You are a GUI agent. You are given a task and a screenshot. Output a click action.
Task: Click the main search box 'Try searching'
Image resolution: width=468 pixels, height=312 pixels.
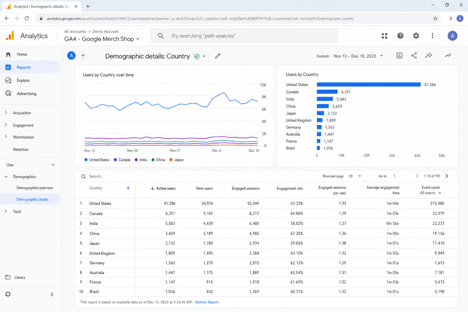(x=244, y=36)
